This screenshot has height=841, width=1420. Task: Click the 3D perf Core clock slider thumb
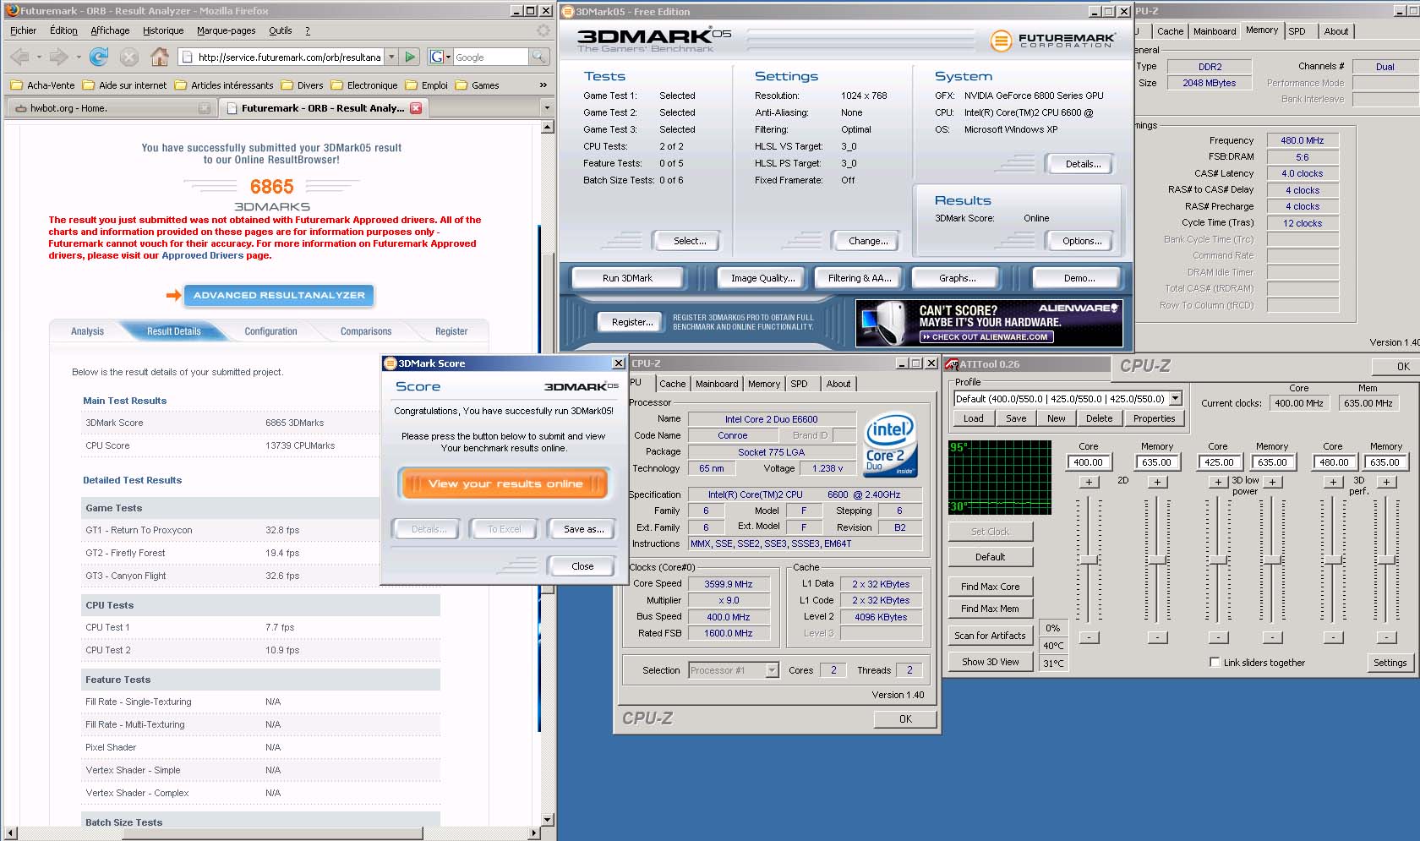pyautogui.click(x=1333, y=560)
